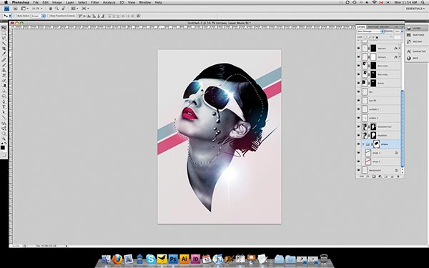The height and width of the screenshot is (268, 429).
Task: Open the Analysis menu
Action: (109, 2)
